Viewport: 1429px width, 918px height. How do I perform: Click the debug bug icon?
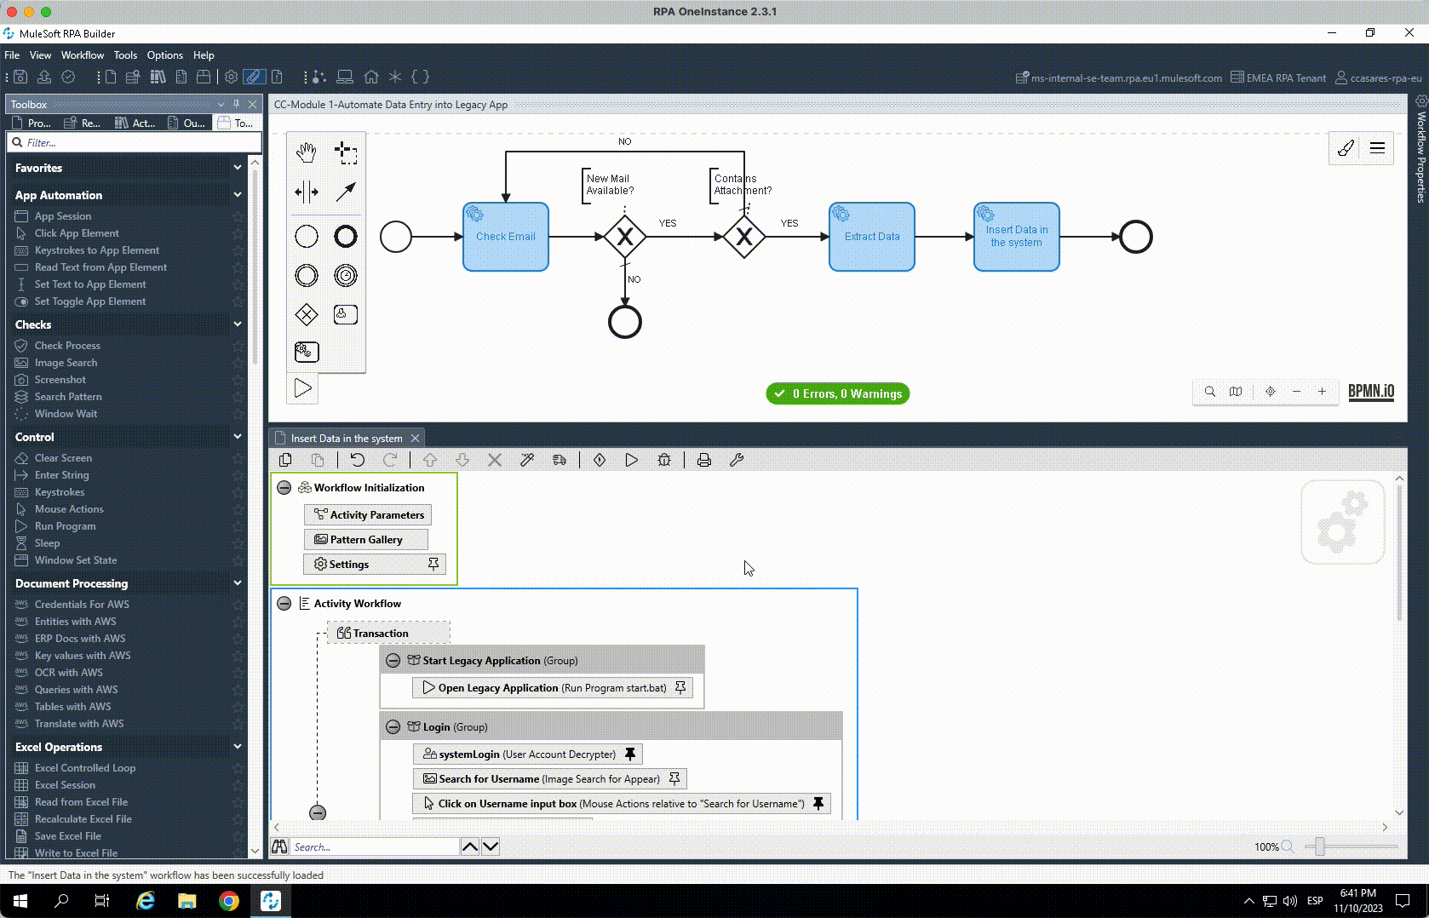pos(664,460)
